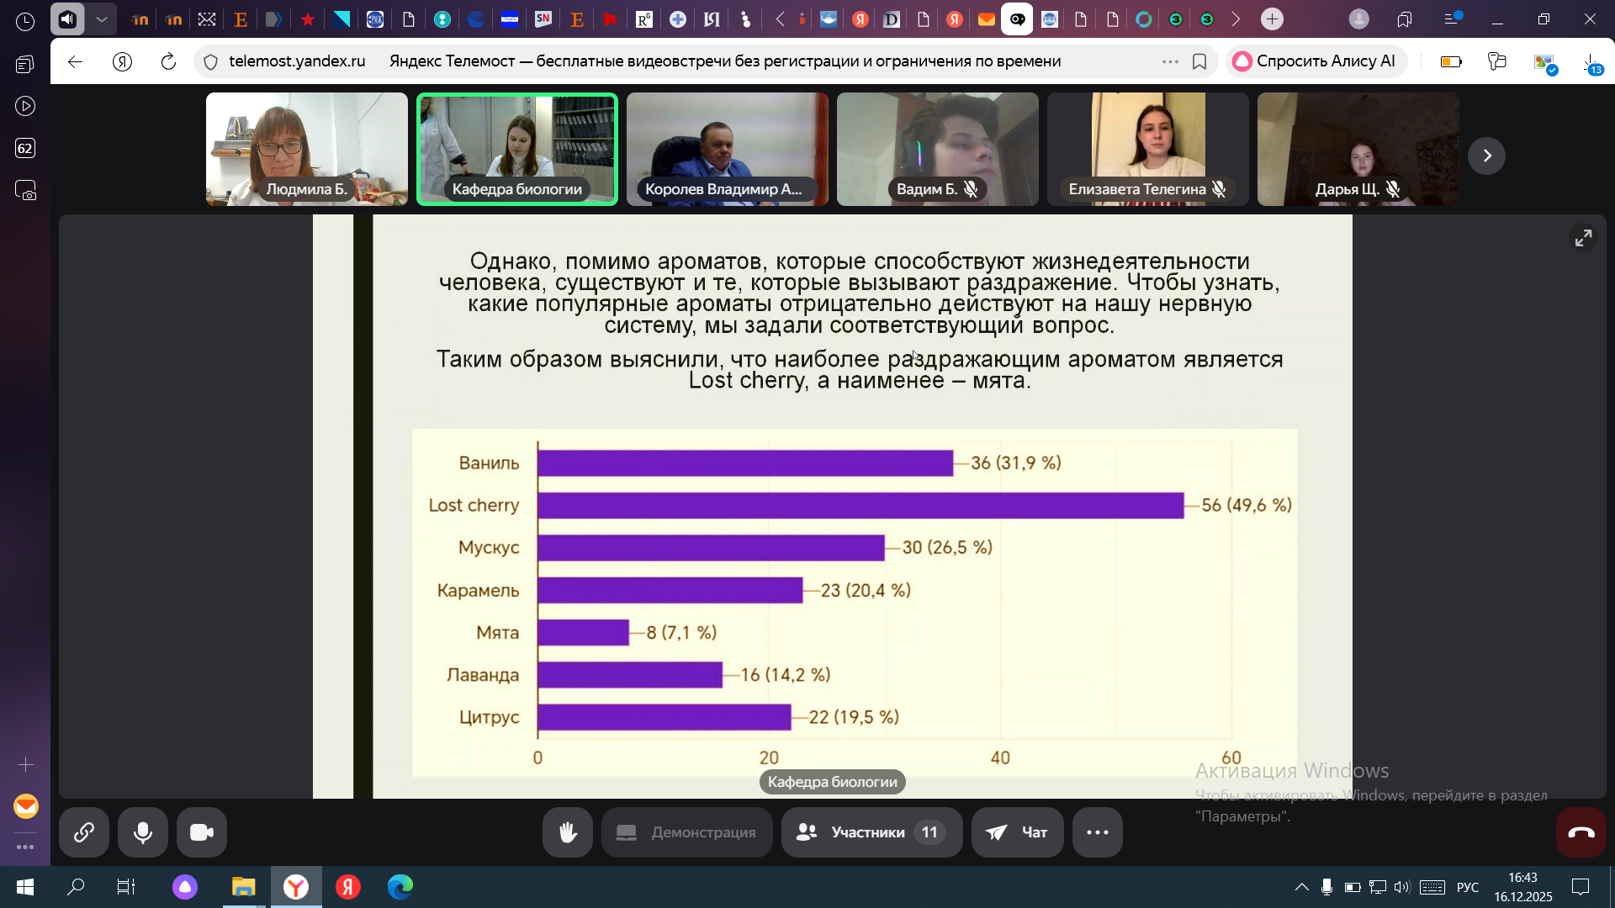The width and height of the screenshot is (1615, 908).
Task: Open Yandex Mail from the sidebar icon
Action: click(26, 806)
